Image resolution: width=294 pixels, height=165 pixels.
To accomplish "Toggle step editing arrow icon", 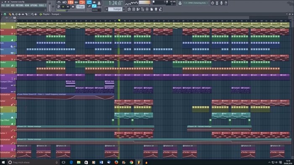I will click(x=94, y=2).
